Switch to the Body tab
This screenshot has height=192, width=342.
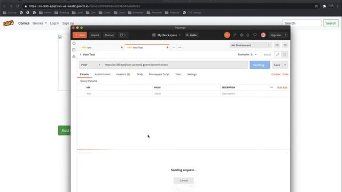[140, 74]
